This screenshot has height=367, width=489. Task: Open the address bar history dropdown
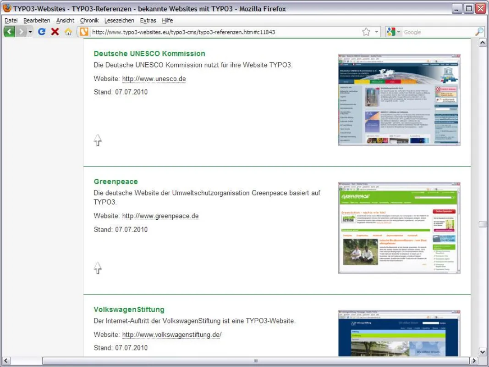tap(376, 32)
